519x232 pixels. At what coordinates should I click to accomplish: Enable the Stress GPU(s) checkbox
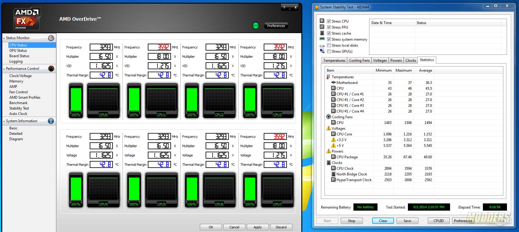[329, 51]
